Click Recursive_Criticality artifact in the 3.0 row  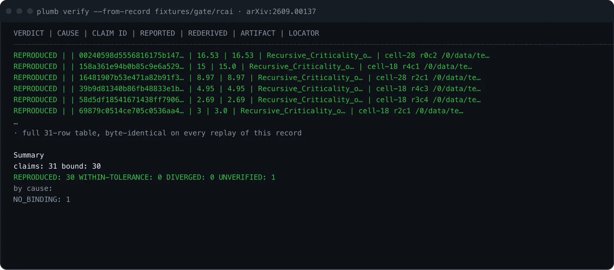[x=293, y=111]
